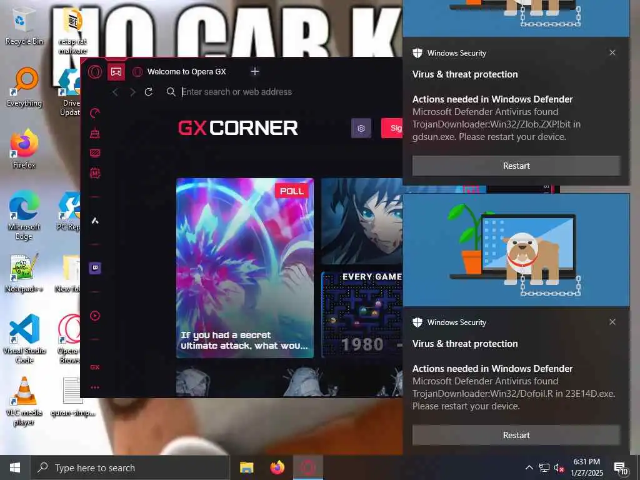Select the Opera Browser desktop shortcut
This screenshot has height=480, width=640.
pos(69,339)
